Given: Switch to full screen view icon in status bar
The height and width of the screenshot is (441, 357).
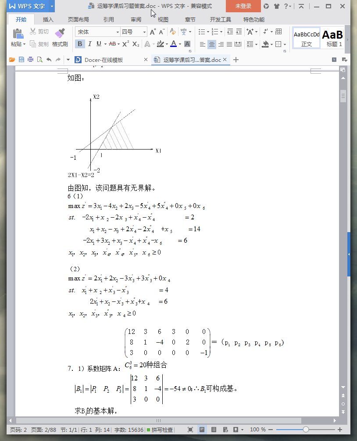Looking at the screenshot, I should point(190,430).
